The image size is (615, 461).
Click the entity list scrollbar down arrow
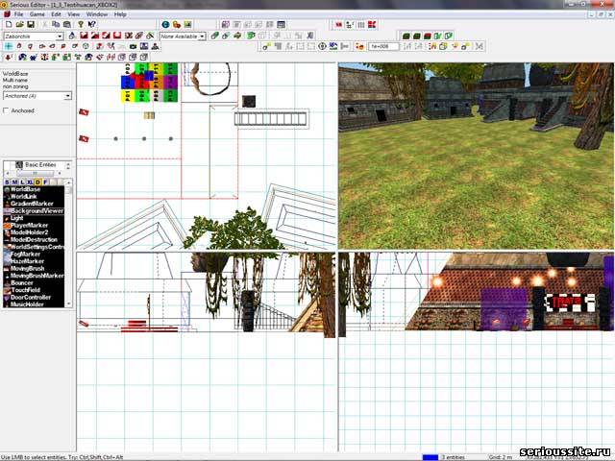(x=69, y=303)
